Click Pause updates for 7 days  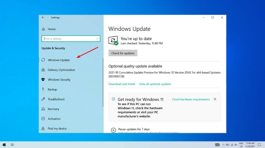[134, 129]
